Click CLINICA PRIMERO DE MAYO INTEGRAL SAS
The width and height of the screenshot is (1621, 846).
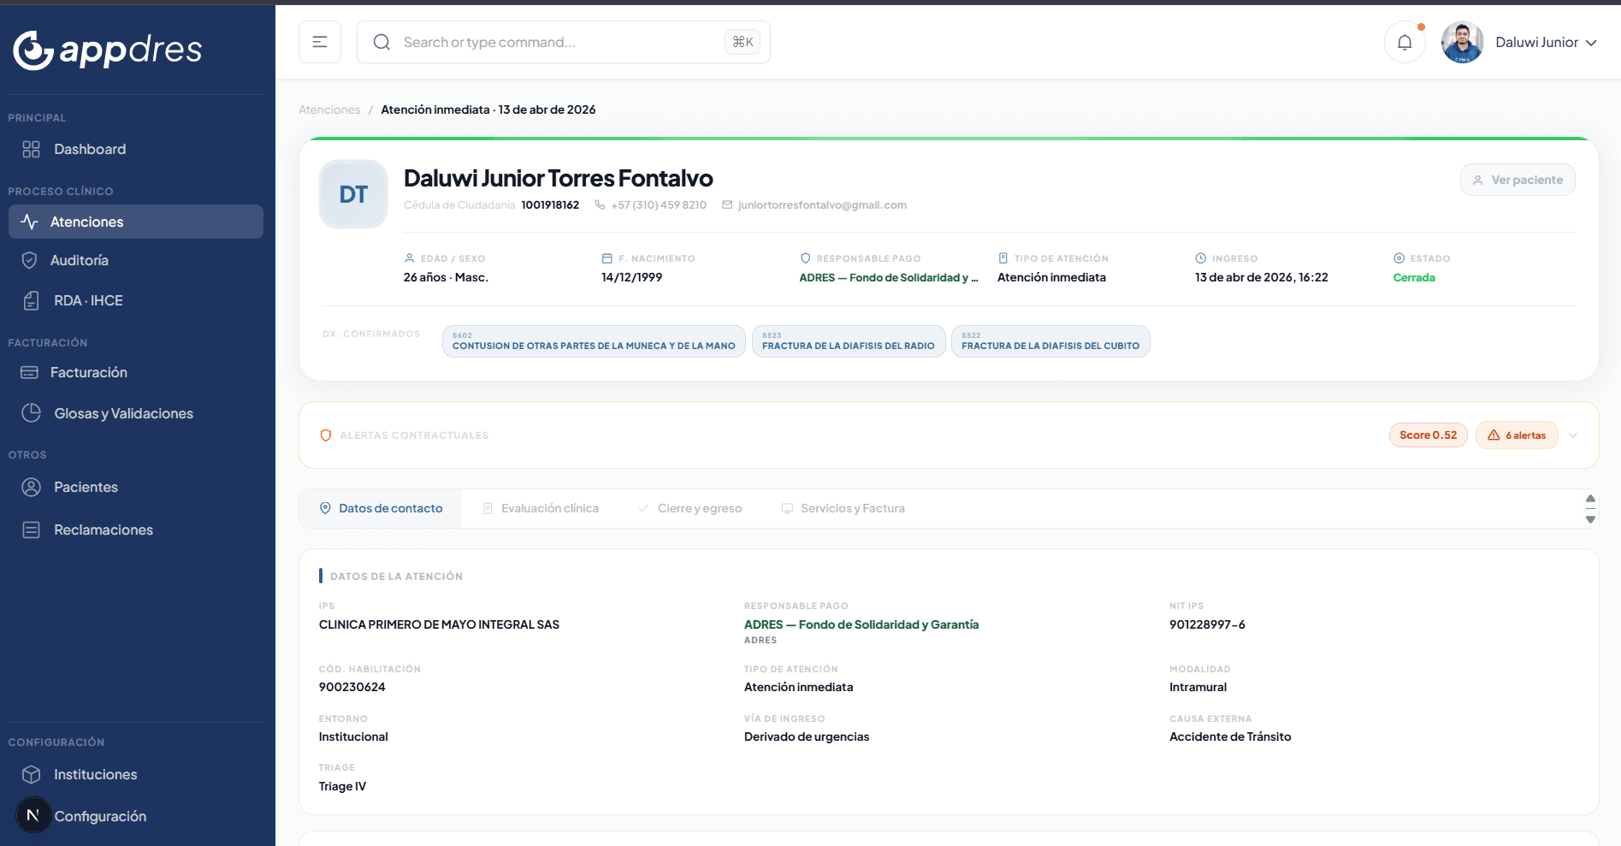439,625
